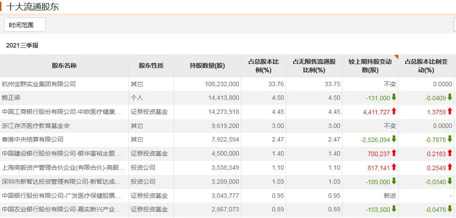Click holdings value 3,538,549

coord(225,167)
